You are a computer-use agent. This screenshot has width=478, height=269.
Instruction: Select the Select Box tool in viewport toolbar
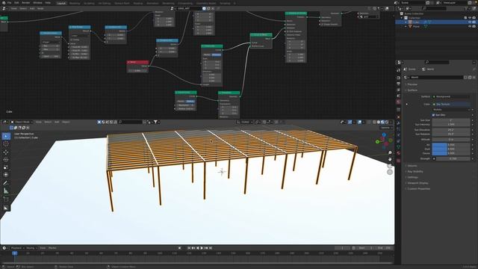[6, 136]
